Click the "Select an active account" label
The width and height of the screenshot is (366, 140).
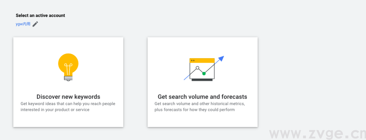(40, 15)
